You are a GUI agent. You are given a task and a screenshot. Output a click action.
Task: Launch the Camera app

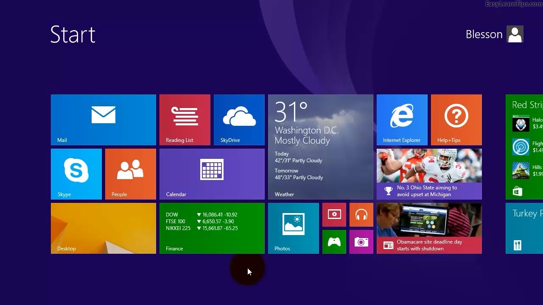[x=361, y=242]
